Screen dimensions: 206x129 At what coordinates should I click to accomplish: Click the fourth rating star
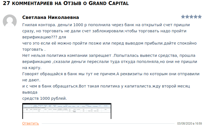[195, 17]
